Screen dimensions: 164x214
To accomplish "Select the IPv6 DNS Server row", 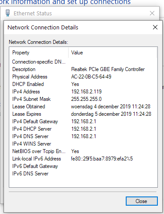I will [83, 174].
